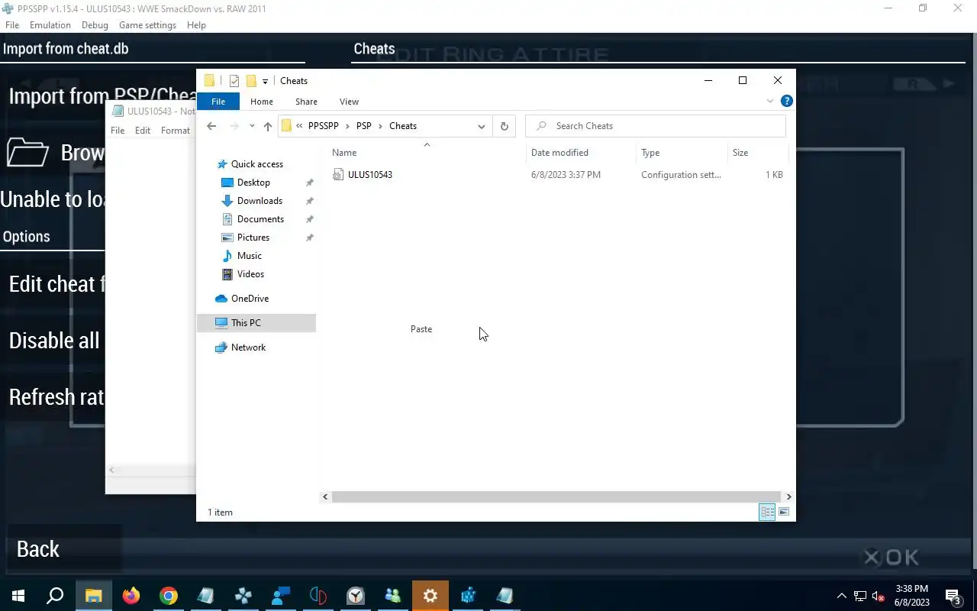Click Paste in context menu
977x611 pixels.
(x=421, y=329)
